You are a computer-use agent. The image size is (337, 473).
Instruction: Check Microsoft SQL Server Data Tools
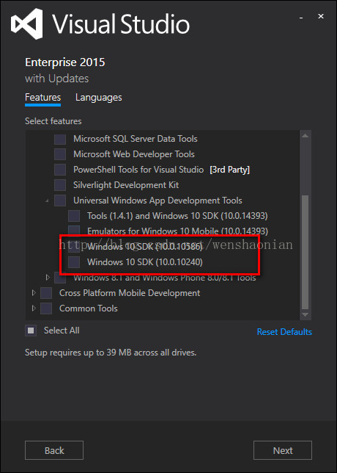pyautogui.click(x=60, y=139)
